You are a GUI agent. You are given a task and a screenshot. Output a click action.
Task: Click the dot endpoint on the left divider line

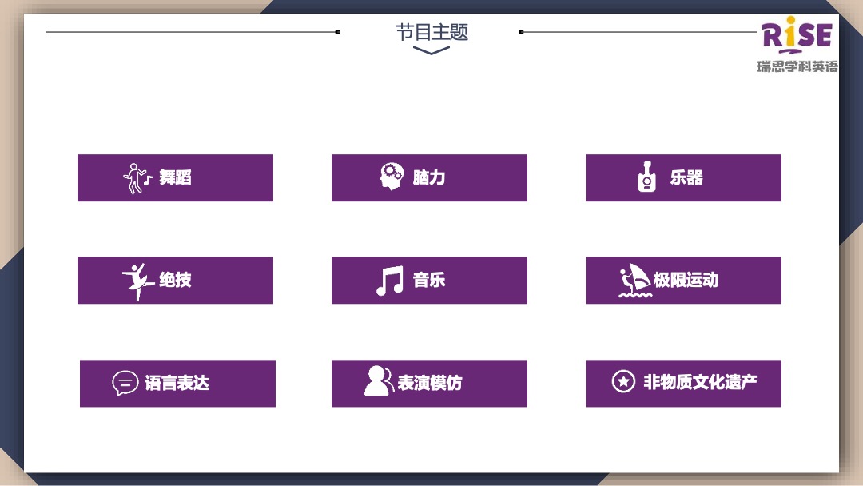pyautogui.click(x=338, y=33)
